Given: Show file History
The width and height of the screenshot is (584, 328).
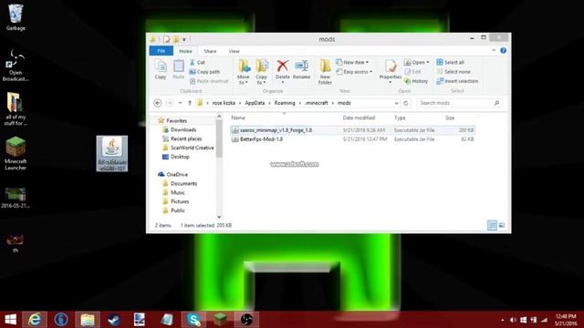Looking at the screenshot, I should click(x=416, y=81).
